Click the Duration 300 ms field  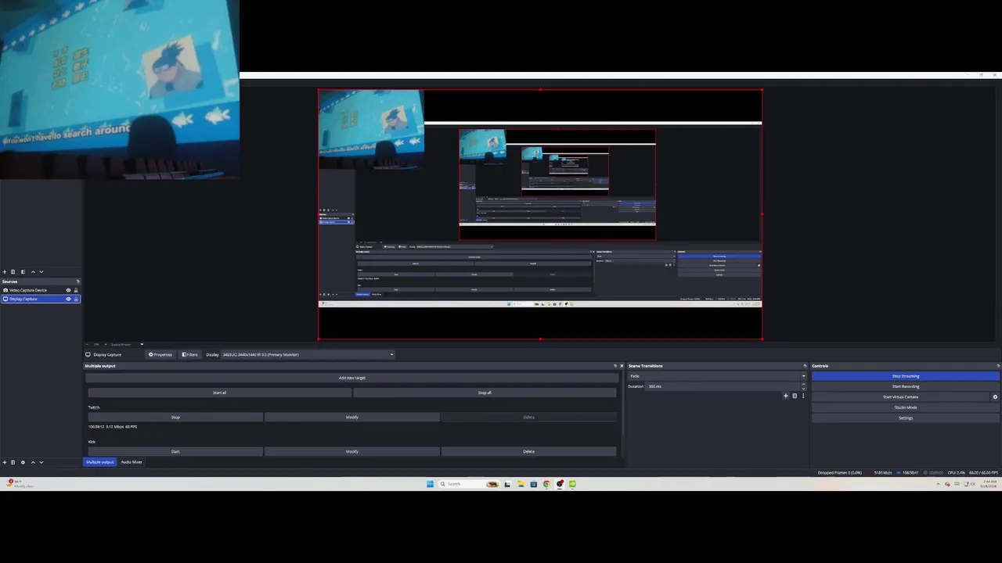(x=723, y=386)
